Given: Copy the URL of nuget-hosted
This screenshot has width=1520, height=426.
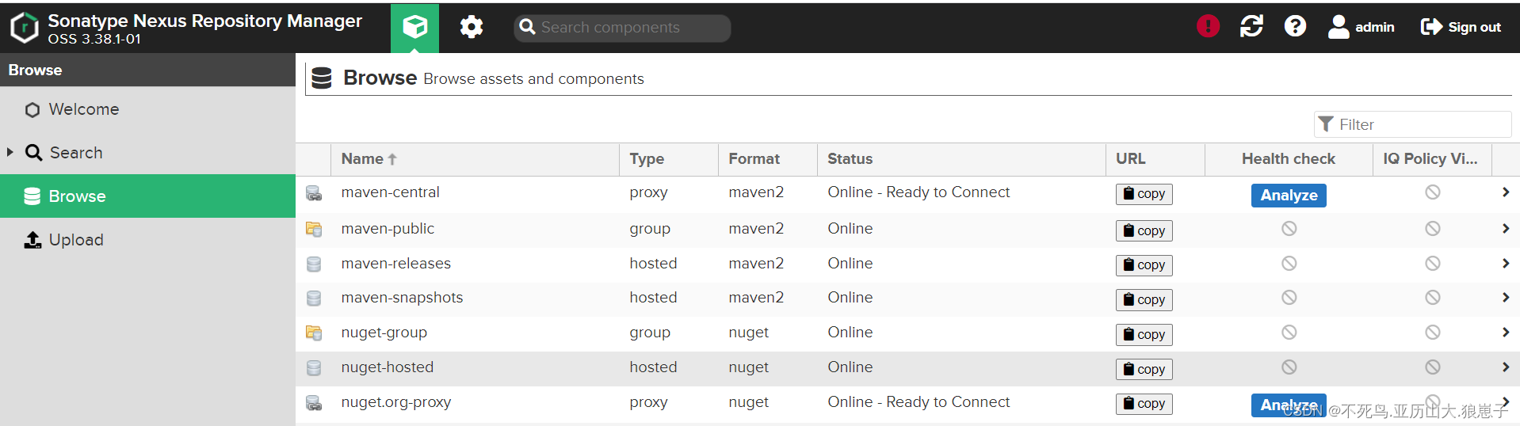Looking at the screenshot, I should pos(1144,369).
